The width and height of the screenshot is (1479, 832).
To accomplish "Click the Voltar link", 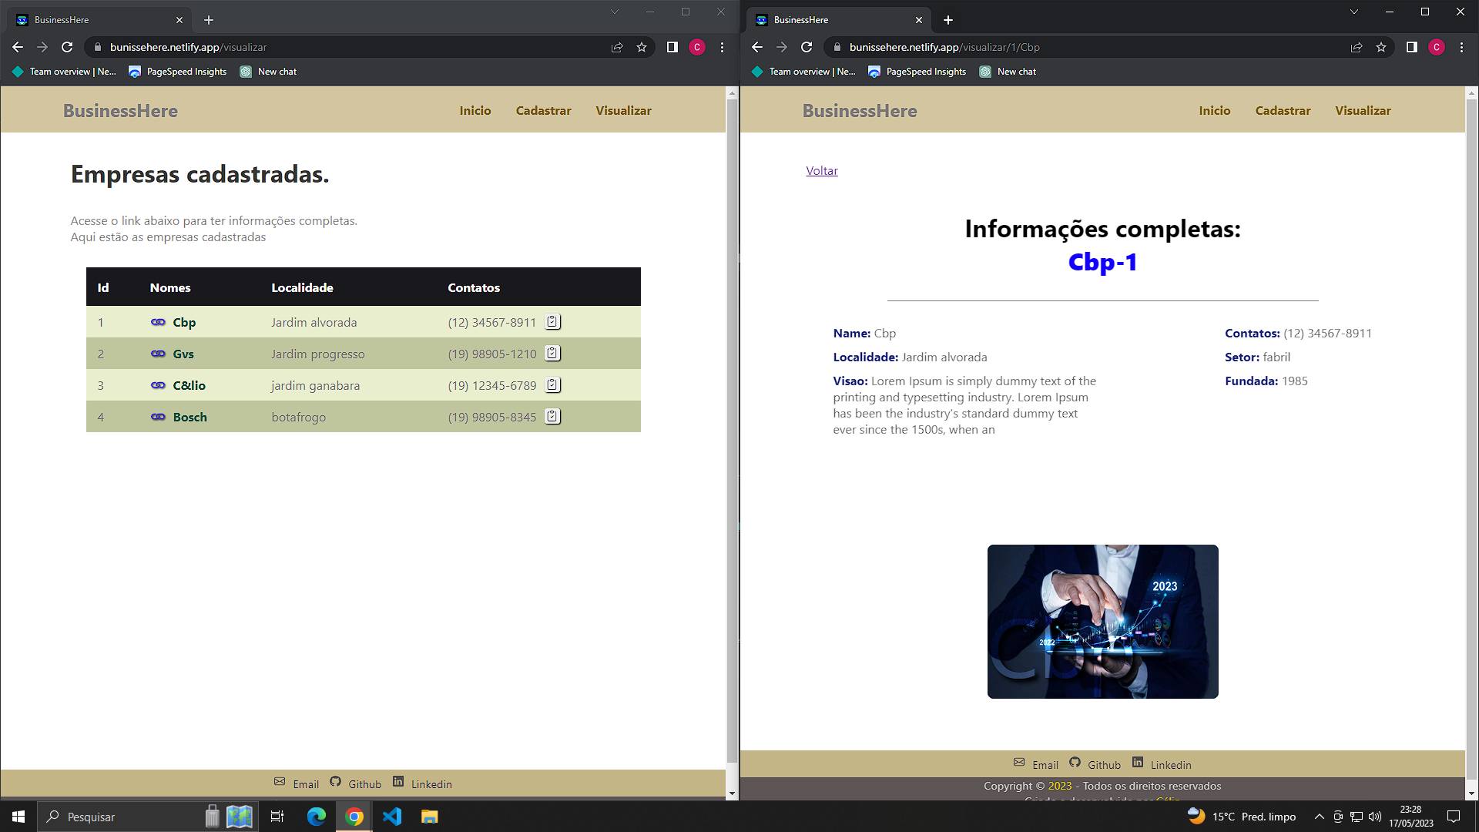I will click(822, 170).
